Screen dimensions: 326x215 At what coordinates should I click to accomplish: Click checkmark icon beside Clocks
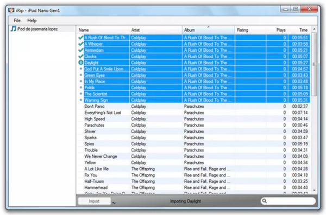click(x=80, y=56)
